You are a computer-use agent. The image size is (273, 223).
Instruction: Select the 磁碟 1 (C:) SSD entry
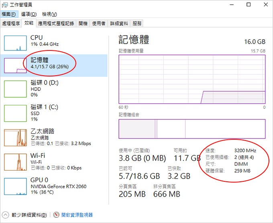54,113
